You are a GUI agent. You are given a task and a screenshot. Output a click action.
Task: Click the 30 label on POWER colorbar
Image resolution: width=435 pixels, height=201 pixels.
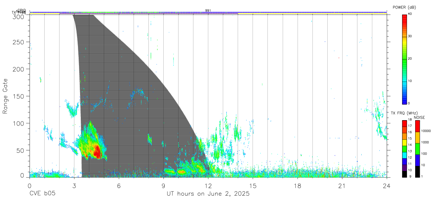409,36
